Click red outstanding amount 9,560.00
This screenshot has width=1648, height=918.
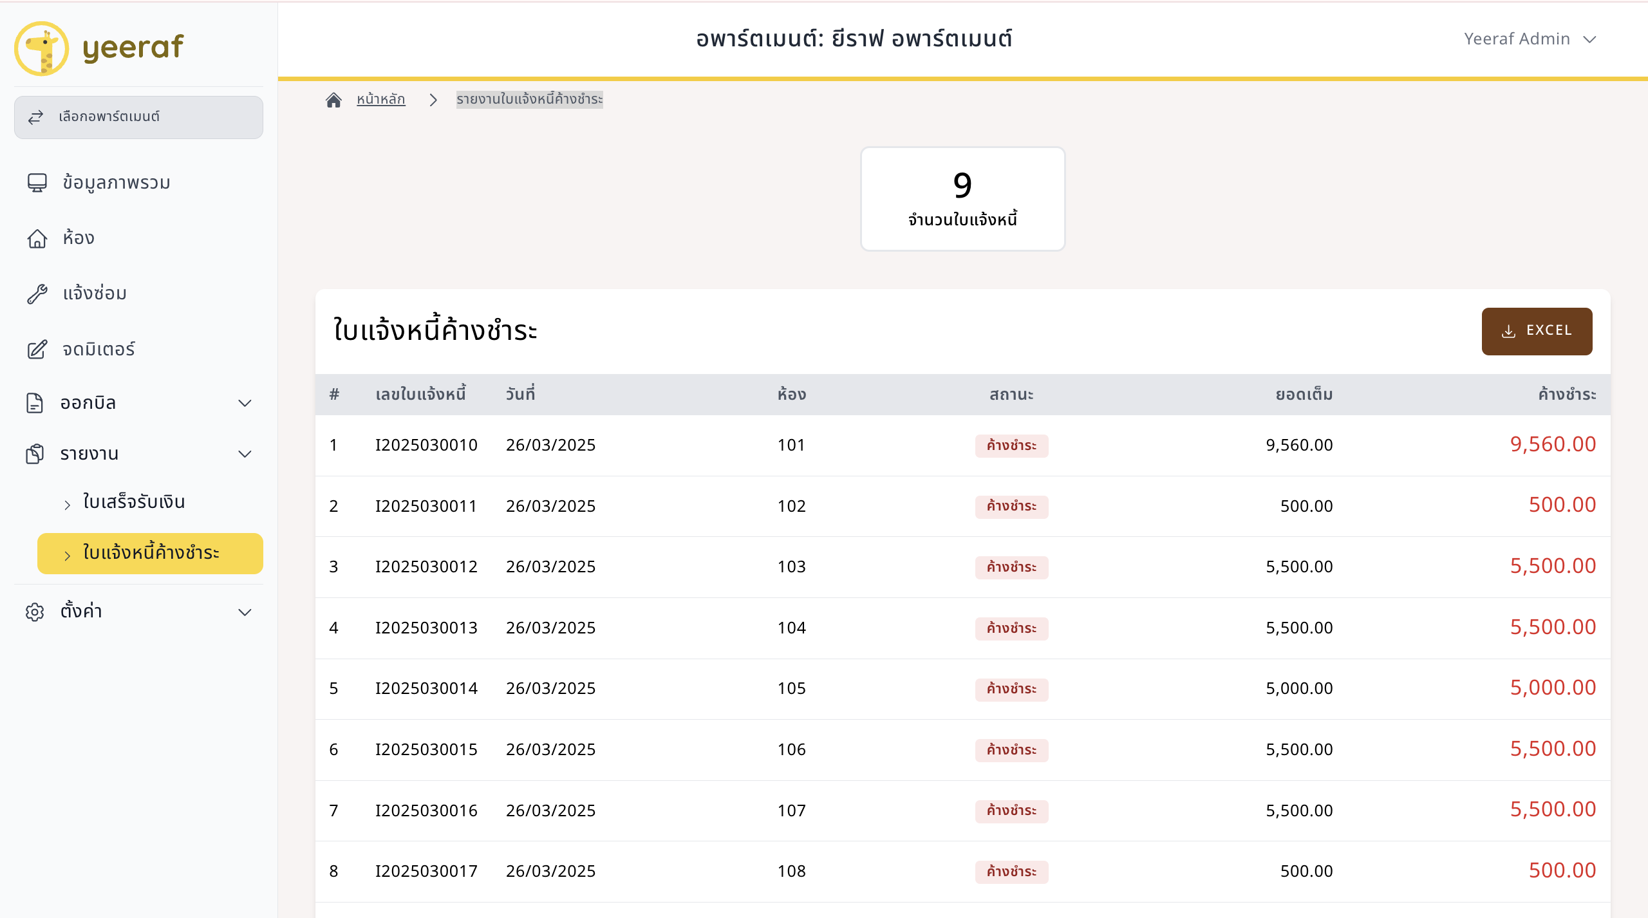1553,444
